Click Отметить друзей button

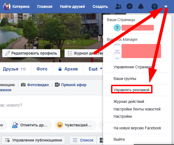point(31,125)
